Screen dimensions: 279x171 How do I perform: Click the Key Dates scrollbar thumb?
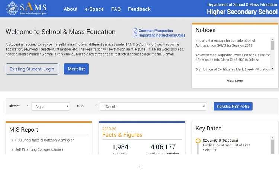point(272,147)
